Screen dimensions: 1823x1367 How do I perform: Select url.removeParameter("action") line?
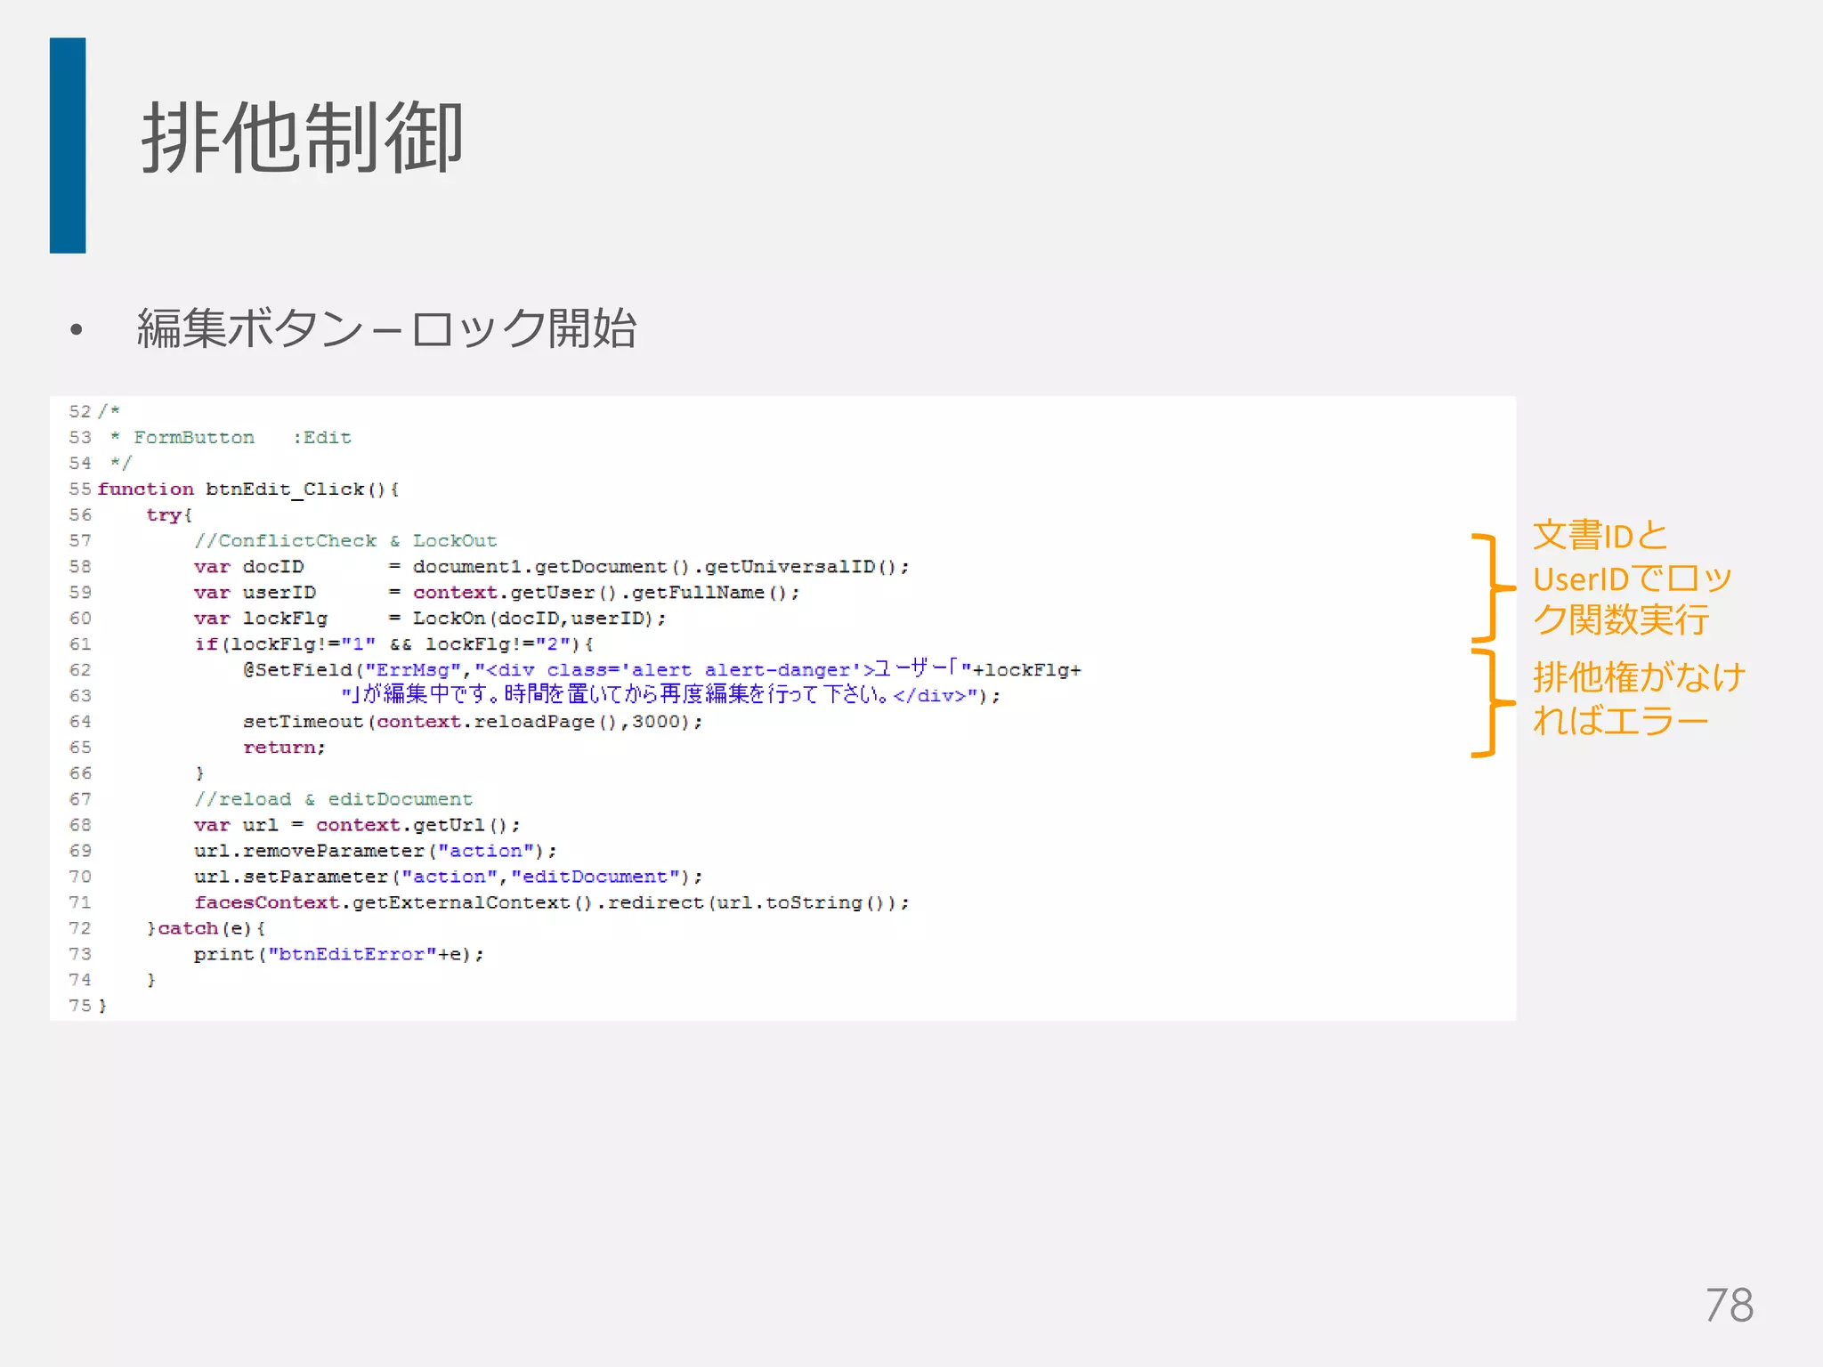click(x=376, y=850)
